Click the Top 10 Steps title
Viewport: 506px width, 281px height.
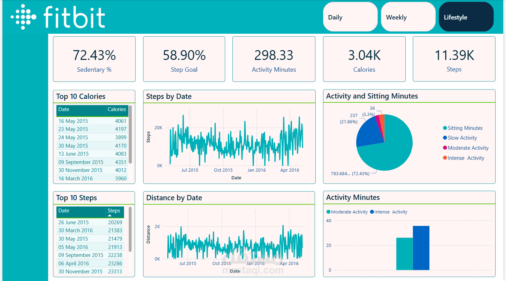(x=77, y=198)
